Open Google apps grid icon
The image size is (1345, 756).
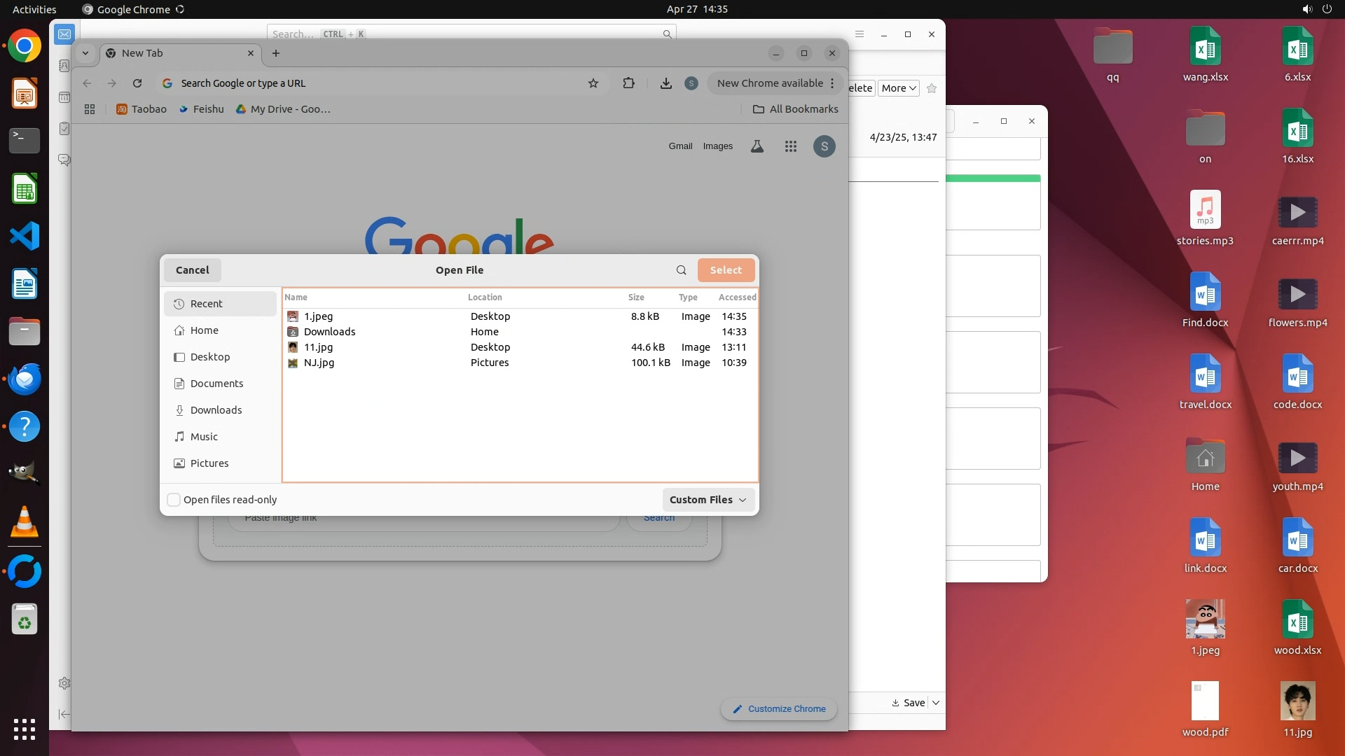[x=791, y=146]
